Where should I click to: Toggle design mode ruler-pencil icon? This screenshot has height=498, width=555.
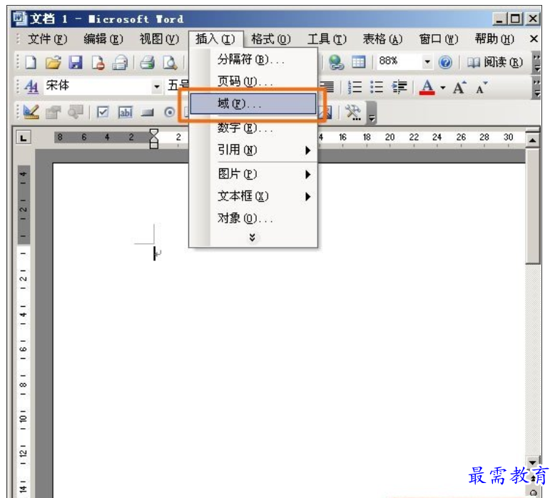pos(31,112)
